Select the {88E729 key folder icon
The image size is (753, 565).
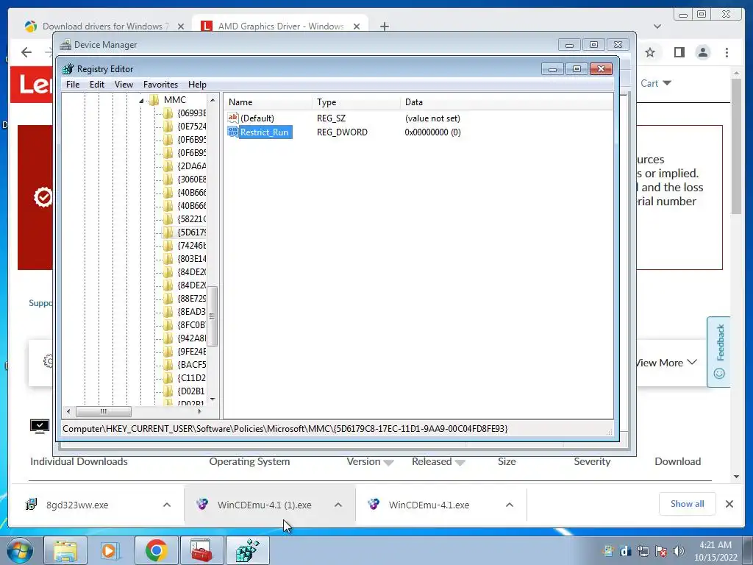(168, 299)
